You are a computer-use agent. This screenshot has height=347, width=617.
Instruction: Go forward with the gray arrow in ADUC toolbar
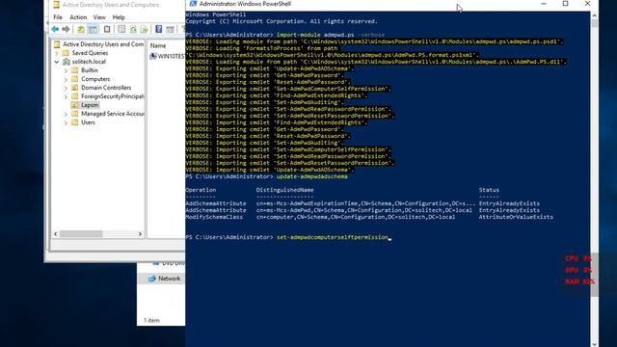66,30
